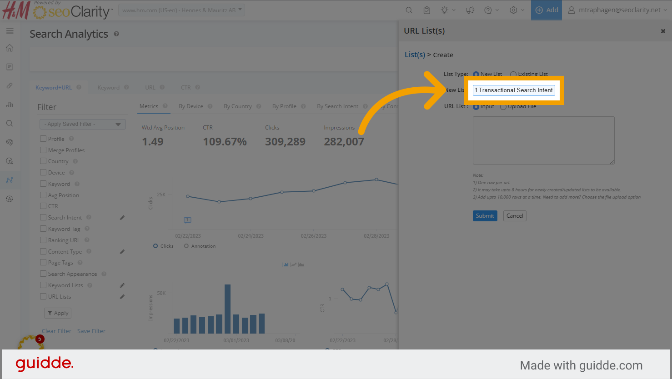Click the Save Filter link
Image resolution: width=672 pixels, height=379 pixels.
91,331
